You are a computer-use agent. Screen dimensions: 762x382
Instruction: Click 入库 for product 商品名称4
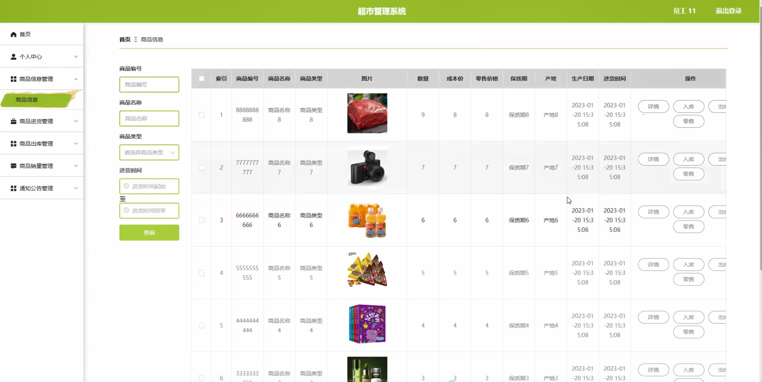(x=689, y=317)
